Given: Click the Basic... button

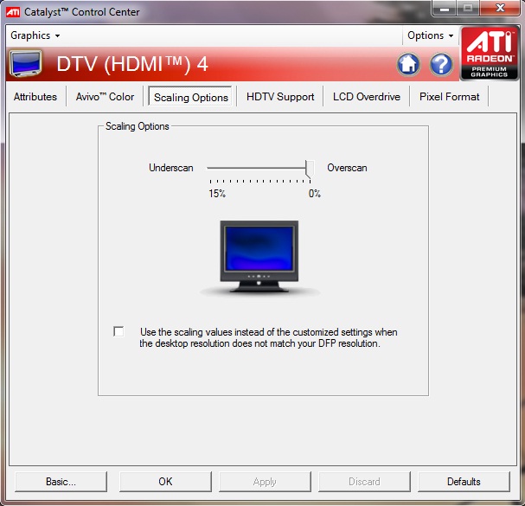Looking at the screenshot, I should pyautogui.click(x=61, y=482).
